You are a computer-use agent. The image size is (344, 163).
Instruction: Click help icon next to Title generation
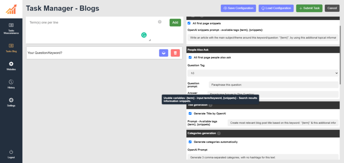[x=210, y=105]
